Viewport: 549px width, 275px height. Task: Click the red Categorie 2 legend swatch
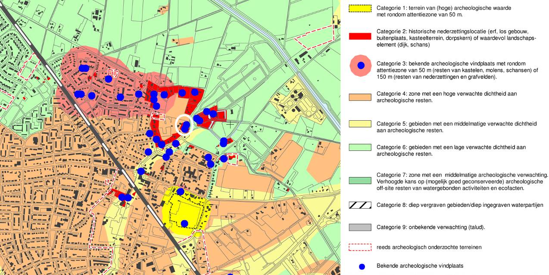[360, 36]
